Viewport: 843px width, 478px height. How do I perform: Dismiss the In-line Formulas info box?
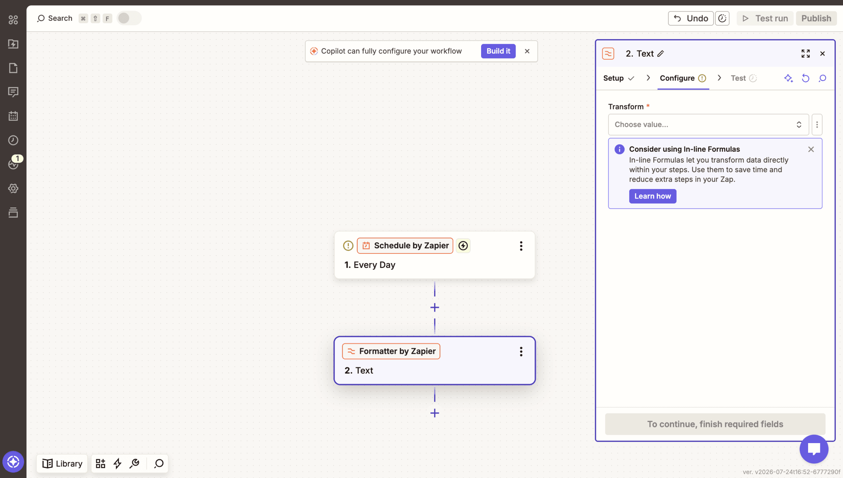[x=811, y=149]
